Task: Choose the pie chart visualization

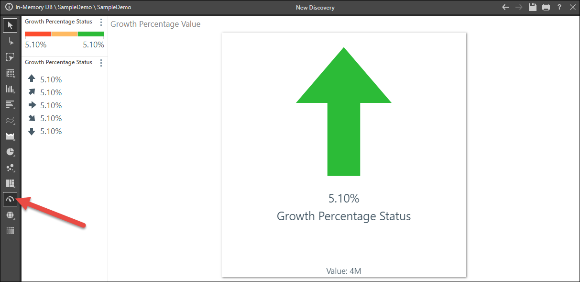Action: (10, 152)
